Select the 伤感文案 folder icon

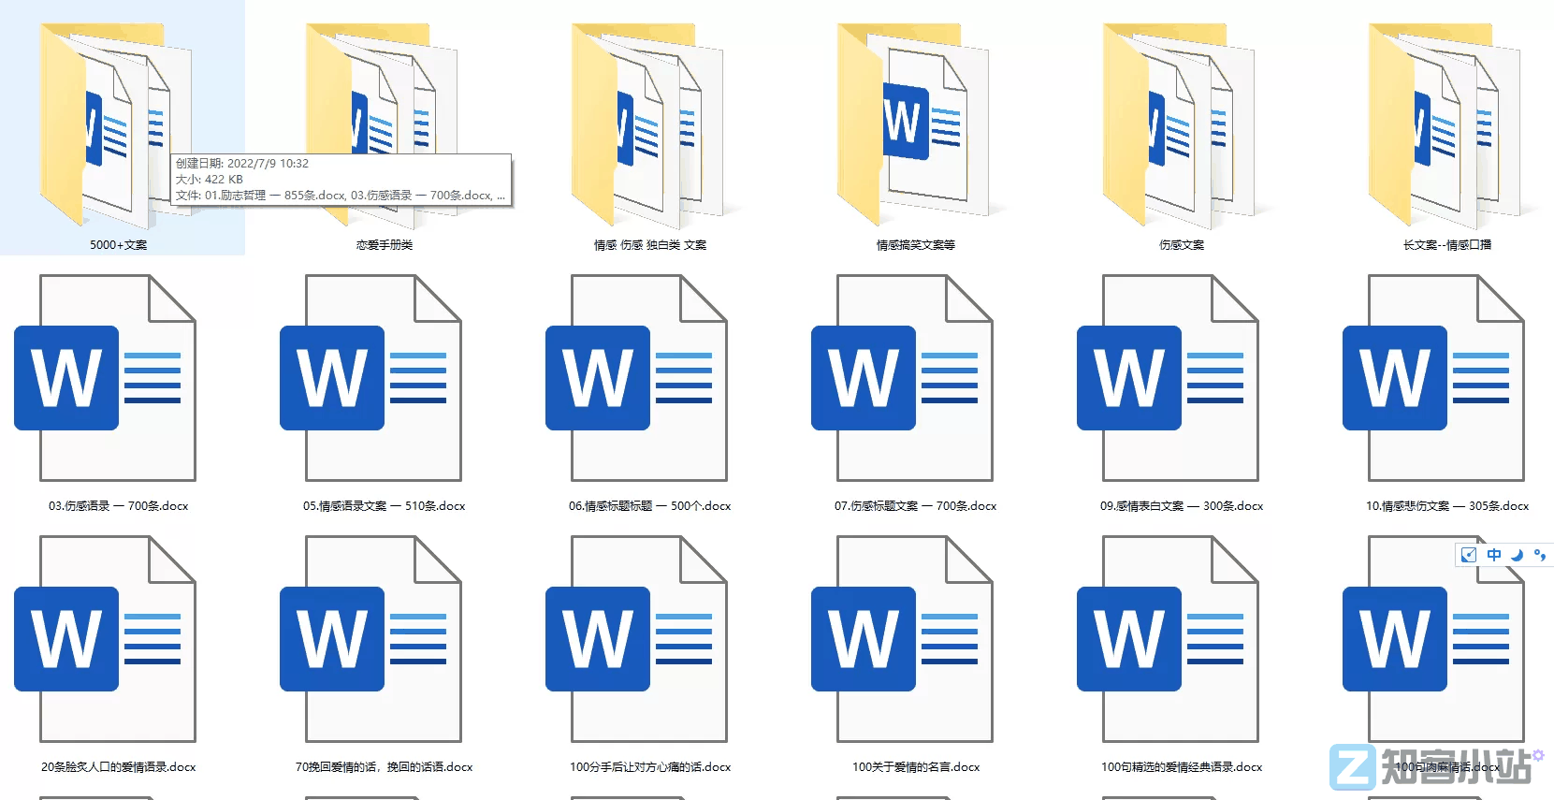[1181, 127]
